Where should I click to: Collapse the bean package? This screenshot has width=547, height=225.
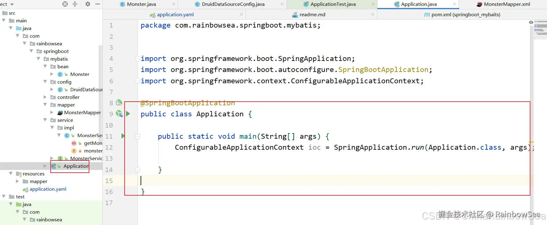click(x=45, y=66)
